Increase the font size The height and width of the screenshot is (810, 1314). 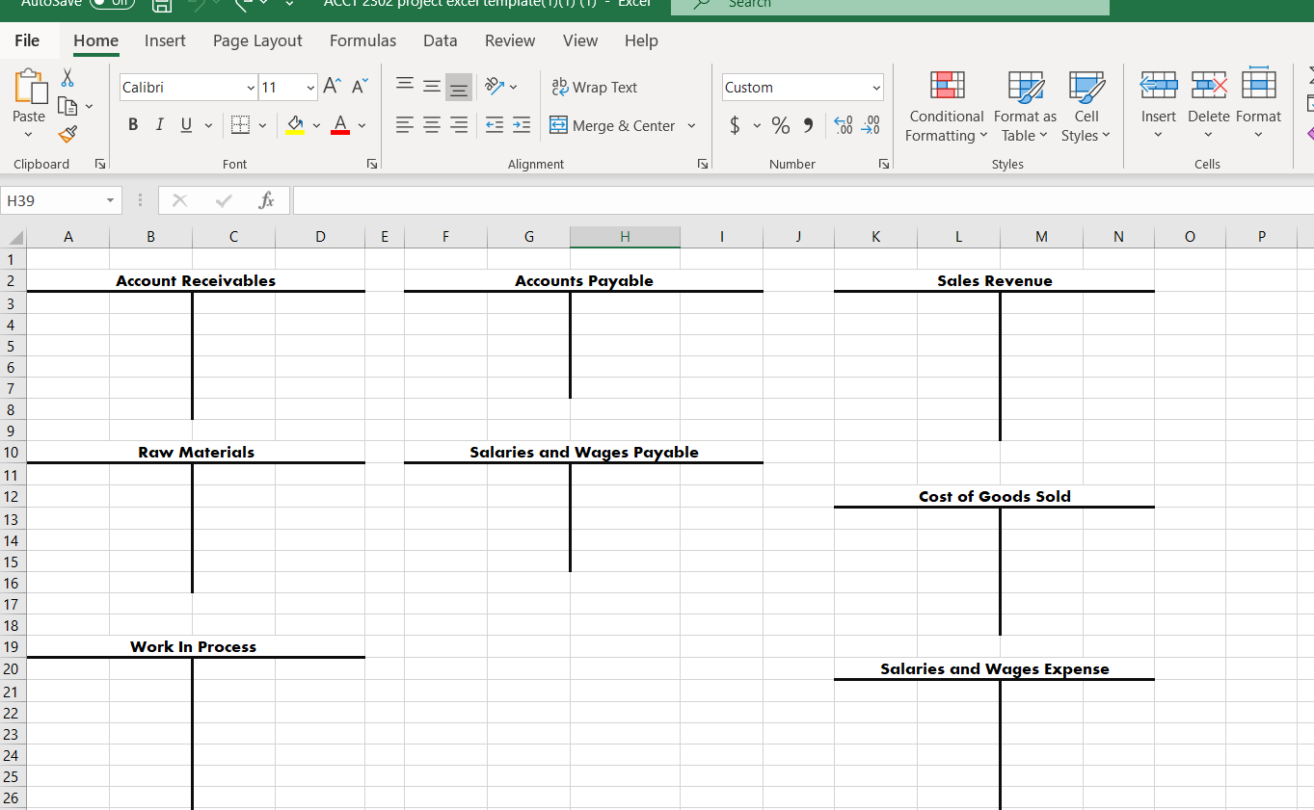click(x=330, y=85)
